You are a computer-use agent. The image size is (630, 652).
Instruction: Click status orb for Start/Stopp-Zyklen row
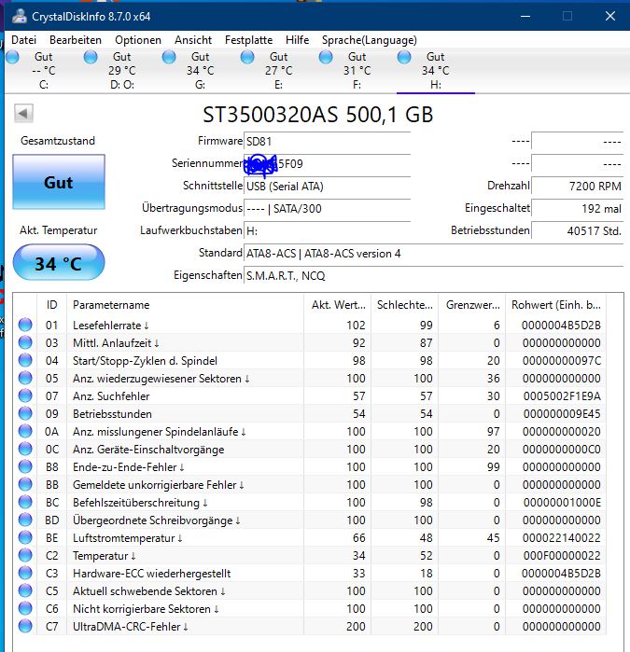coord(25,361)
